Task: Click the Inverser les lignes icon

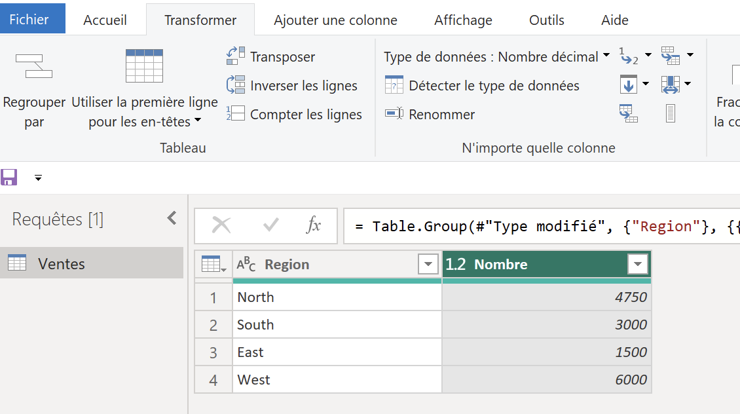Action: pos(236,85)
